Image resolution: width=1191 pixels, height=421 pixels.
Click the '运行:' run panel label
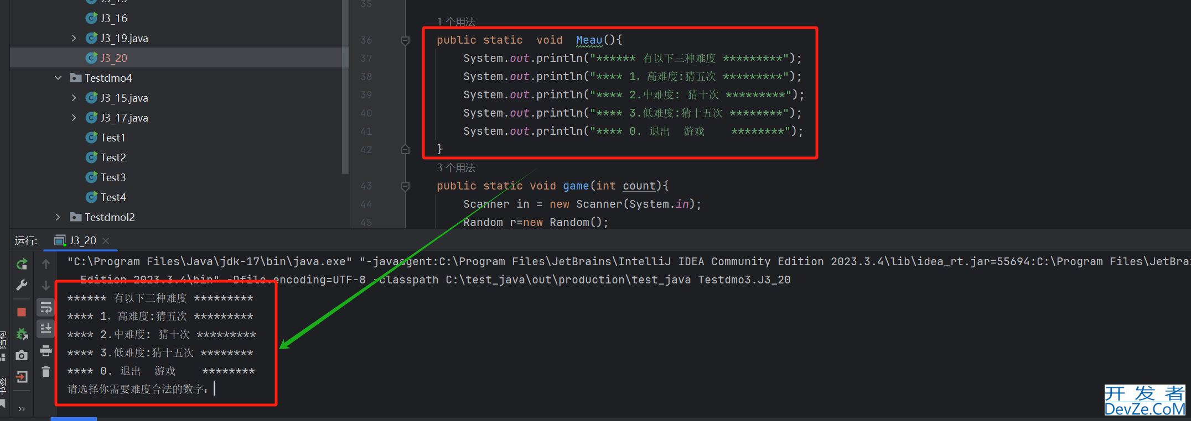pyautogui.click(x=26, y=240)
